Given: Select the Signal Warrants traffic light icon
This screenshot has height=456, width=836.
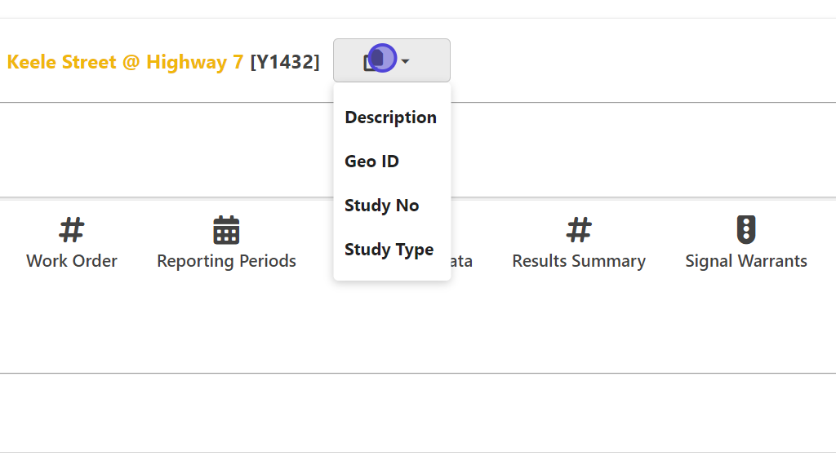Looking at the screenshot, I should 746,230.
